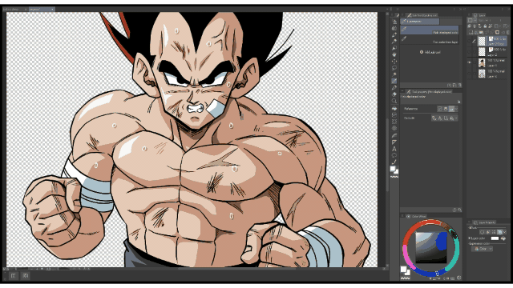Image resolution: width=513 pixels, height=288 pixels.
Task: Enable the Layer color checkbox
Action: (470, 238)
